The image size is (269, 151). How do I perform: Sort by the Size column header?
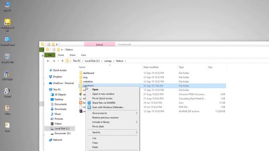coord(210,67)
